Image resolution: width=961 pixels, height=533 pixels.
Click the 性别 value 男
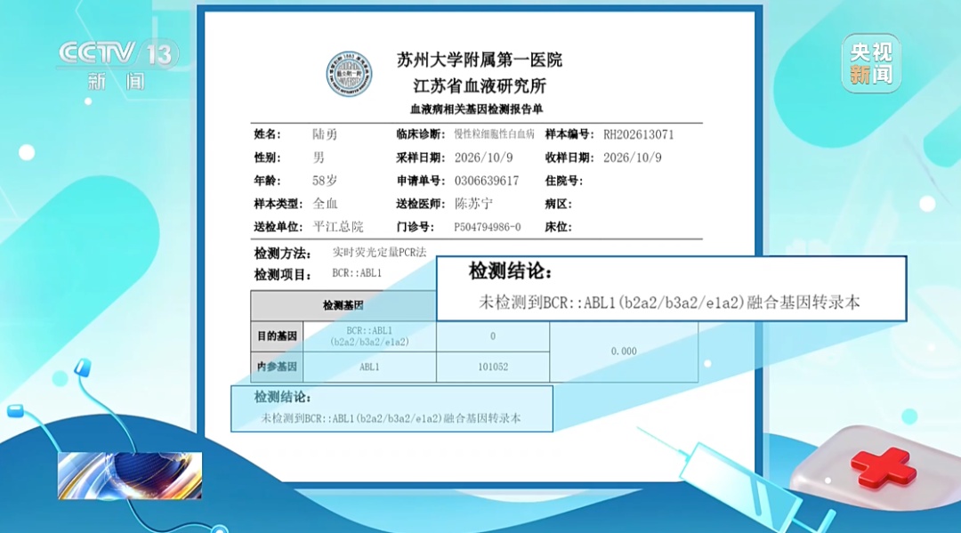(319, 157)
